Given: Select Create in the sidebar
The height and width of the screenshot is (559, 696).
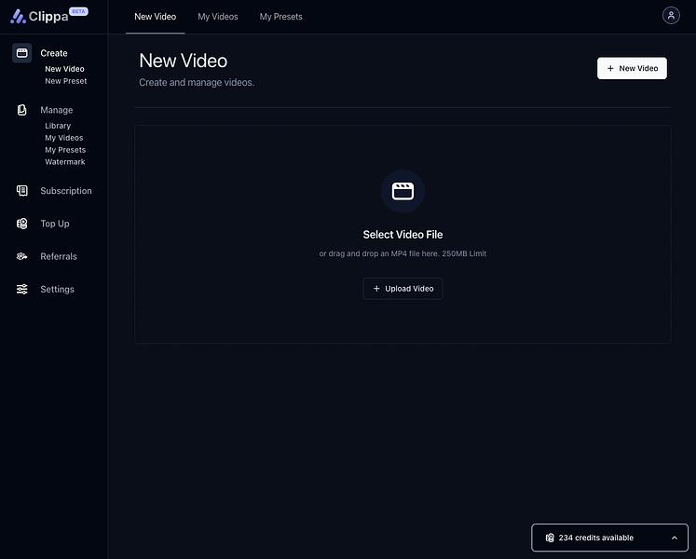Looking at the screenshot, I should point(54,53).
